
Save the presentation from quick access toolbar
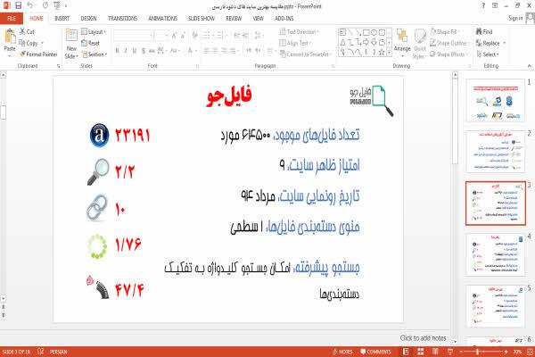click(18, 5)
